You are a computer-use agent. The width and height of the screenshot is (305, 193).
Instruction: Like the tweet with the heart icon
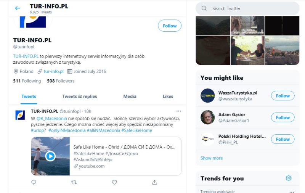pyautogui.click(x=114, y=182)
